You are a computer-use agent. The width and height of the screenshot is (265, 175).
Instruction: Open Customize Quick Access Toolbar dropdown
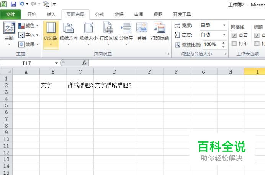54,4
